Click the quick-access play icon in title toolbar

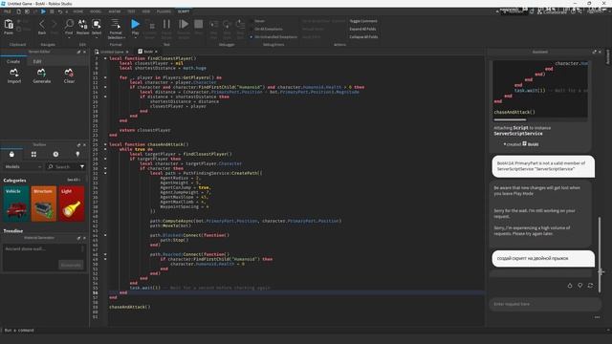43,11
